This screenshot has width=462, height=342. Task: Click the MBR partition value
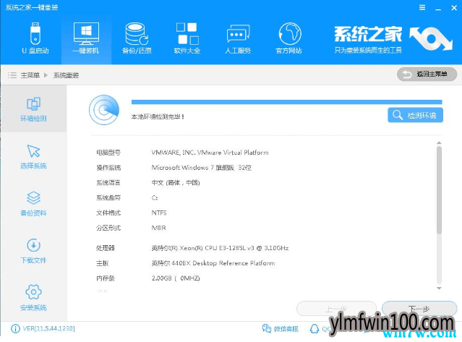click(159, 228)
